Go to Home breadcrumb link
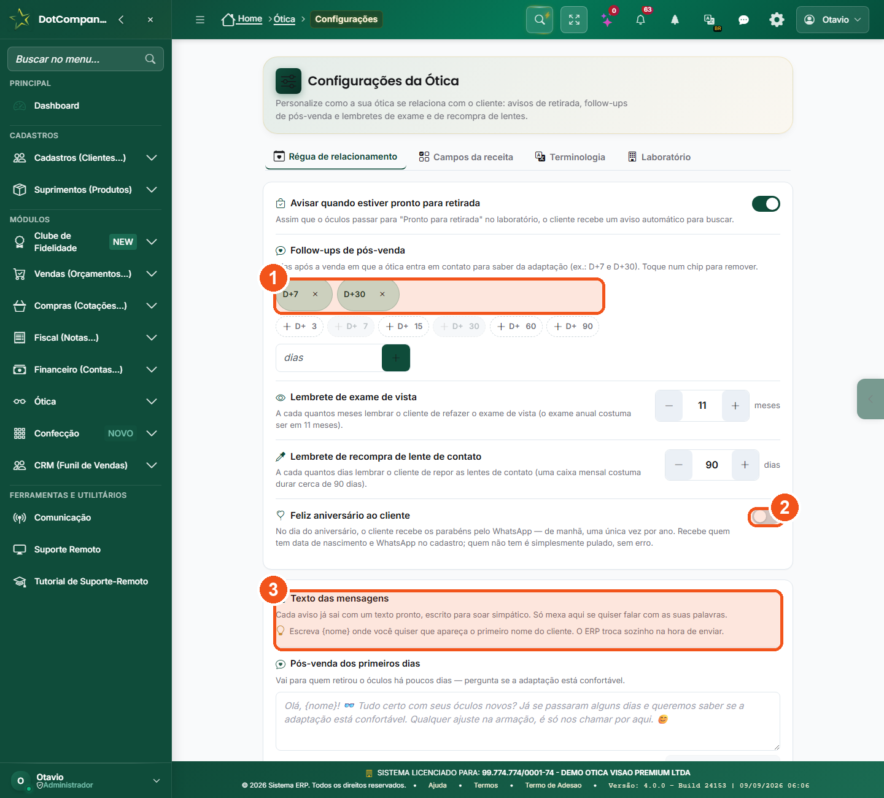This screenshot has width=884, height=798. pos(242,20)
